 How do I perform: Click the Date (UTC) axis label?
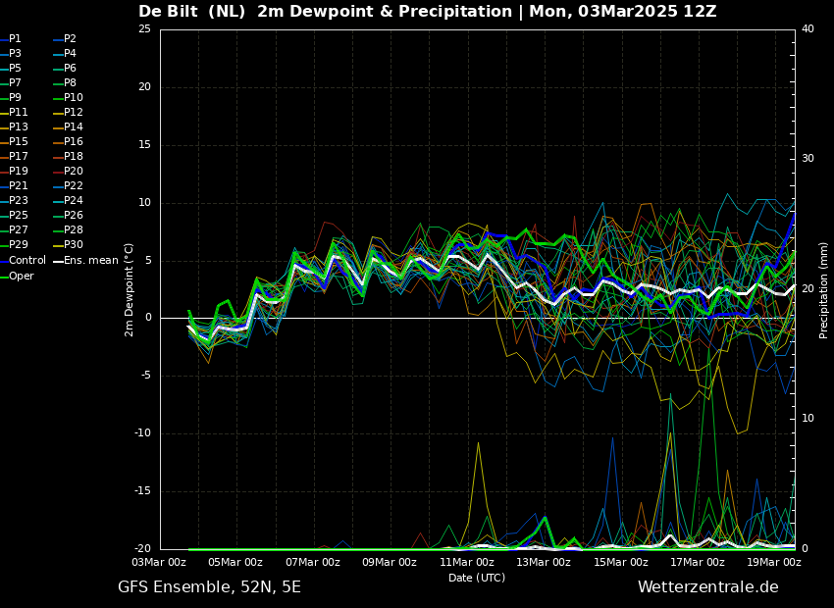477,578
